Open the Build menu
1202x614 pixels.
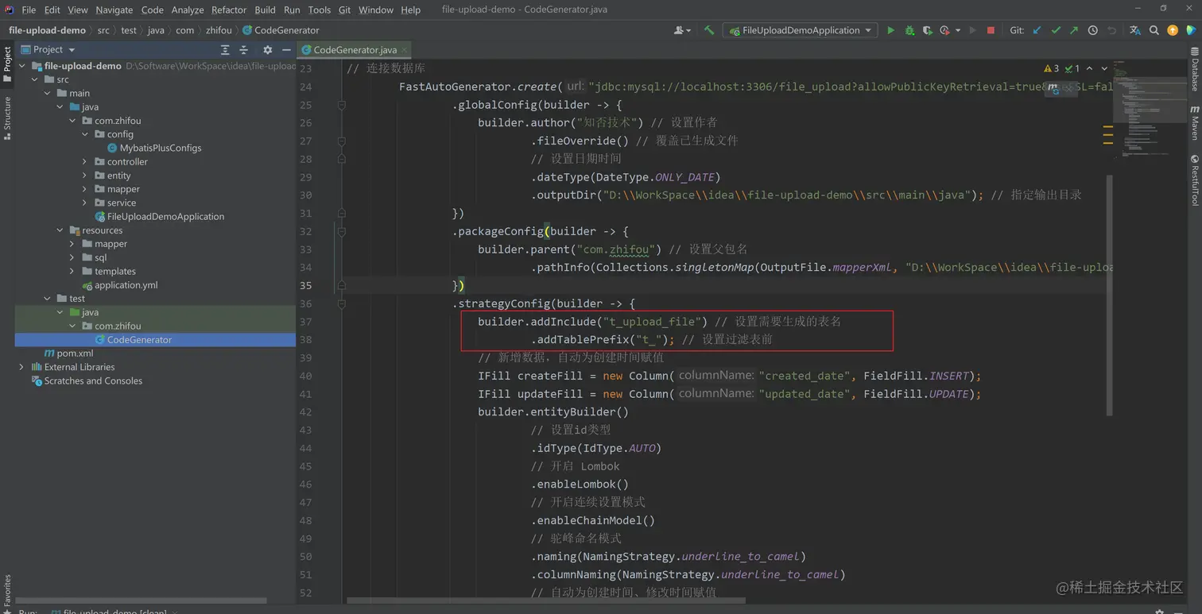tap(265, 10)
